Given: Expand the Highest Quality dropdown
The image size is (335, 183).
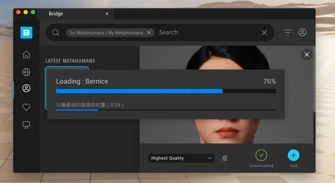Looking at the screenshot, I should pos(181,158).
